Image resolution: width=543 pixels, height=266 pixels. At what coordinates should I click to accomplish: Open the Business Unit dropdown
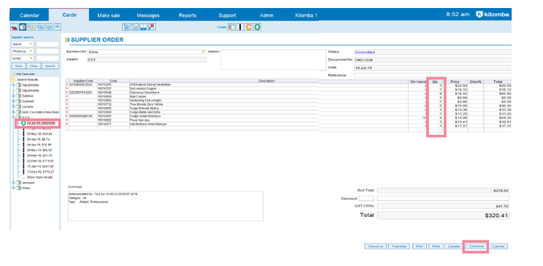click(x=147, y=52)
